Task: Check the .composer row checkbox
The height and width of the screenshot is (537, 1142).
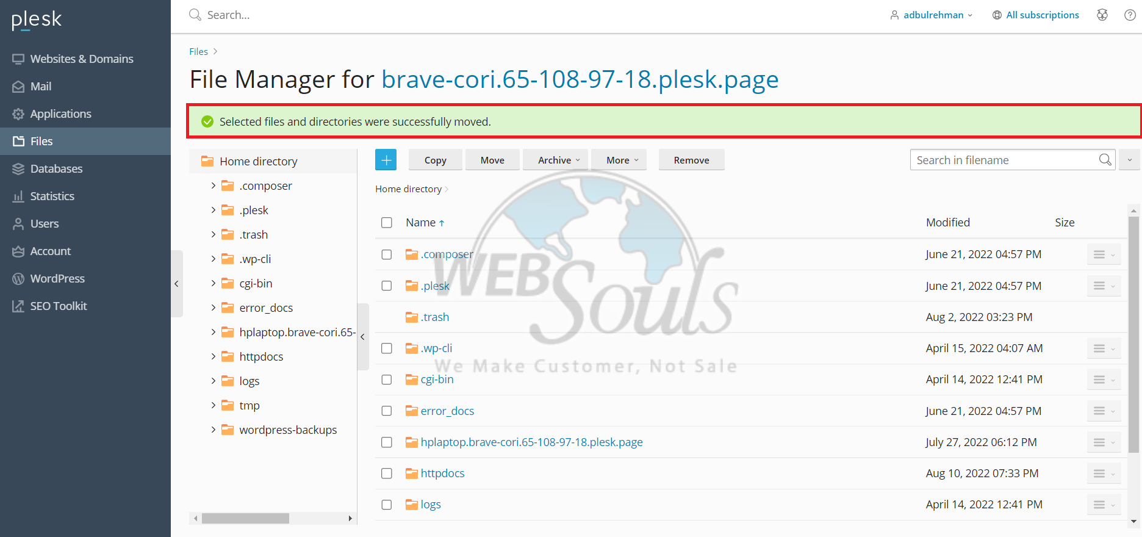Action: point(387,254)
